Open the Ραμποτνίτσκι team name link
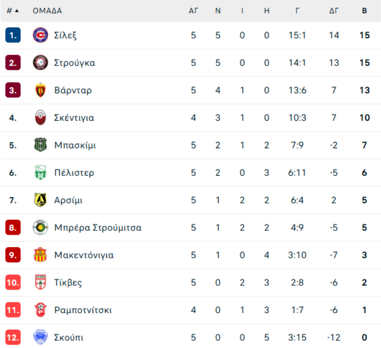 (83, 310)
